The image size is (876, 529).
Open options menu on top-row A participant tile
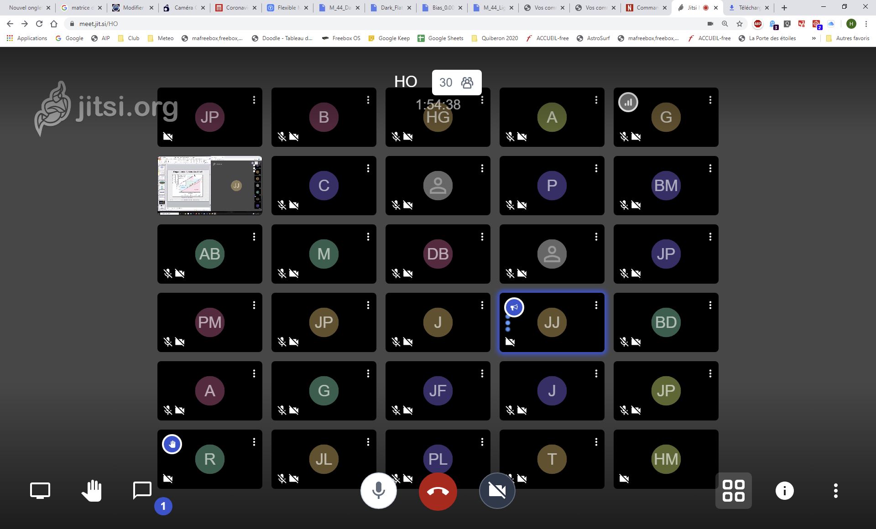[596, 100]
